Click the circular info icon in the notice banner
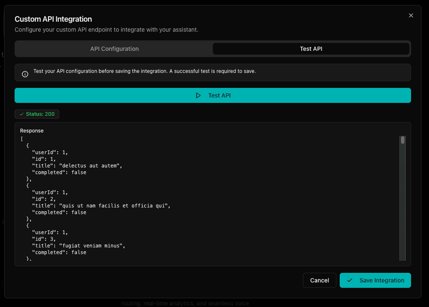Viewport: 429px width, 307px height. (25, 73)
